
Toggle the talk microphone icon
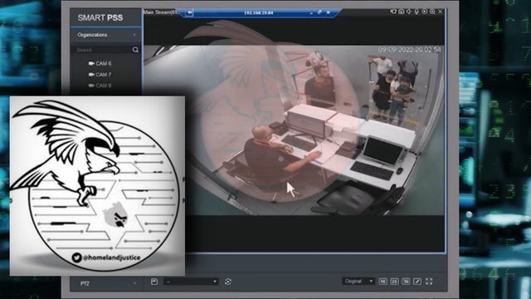pos(417,12)
